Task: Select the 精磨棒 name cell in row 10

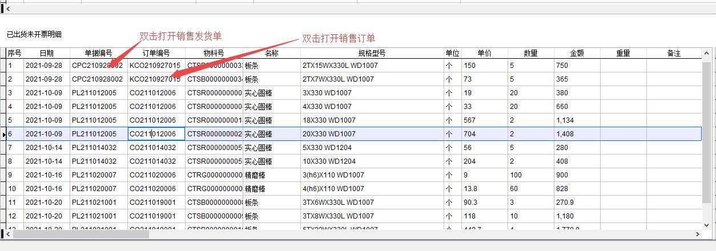Action: [255, 189]
